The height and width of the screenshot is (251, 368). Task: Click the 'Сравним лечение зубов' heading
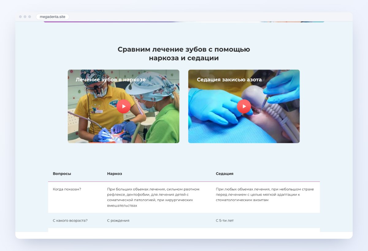pos(184,54)
